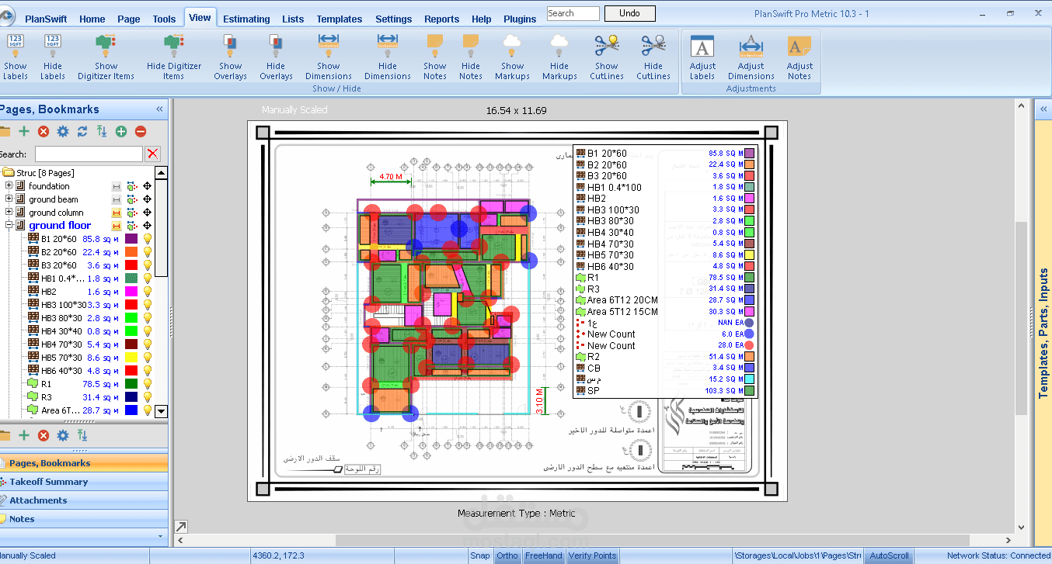This screenshot has width=1052, height=564.
Task: Expand the ground beam page node
Action: click(x=9, y=199)
